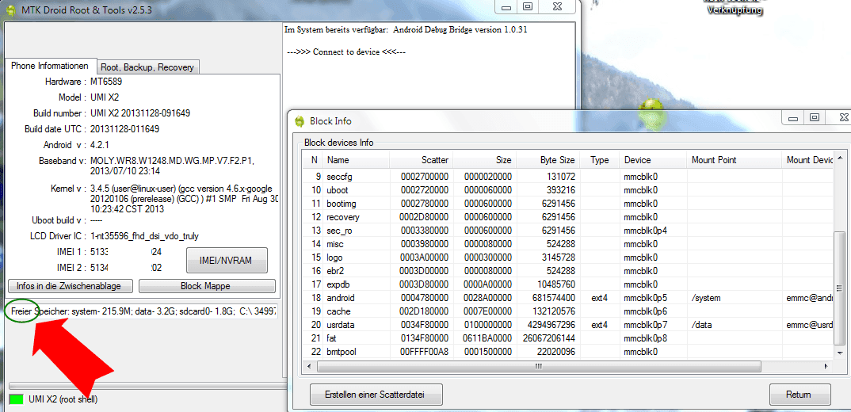
Task: Click the Size column header
Action: tap(485, 160)
